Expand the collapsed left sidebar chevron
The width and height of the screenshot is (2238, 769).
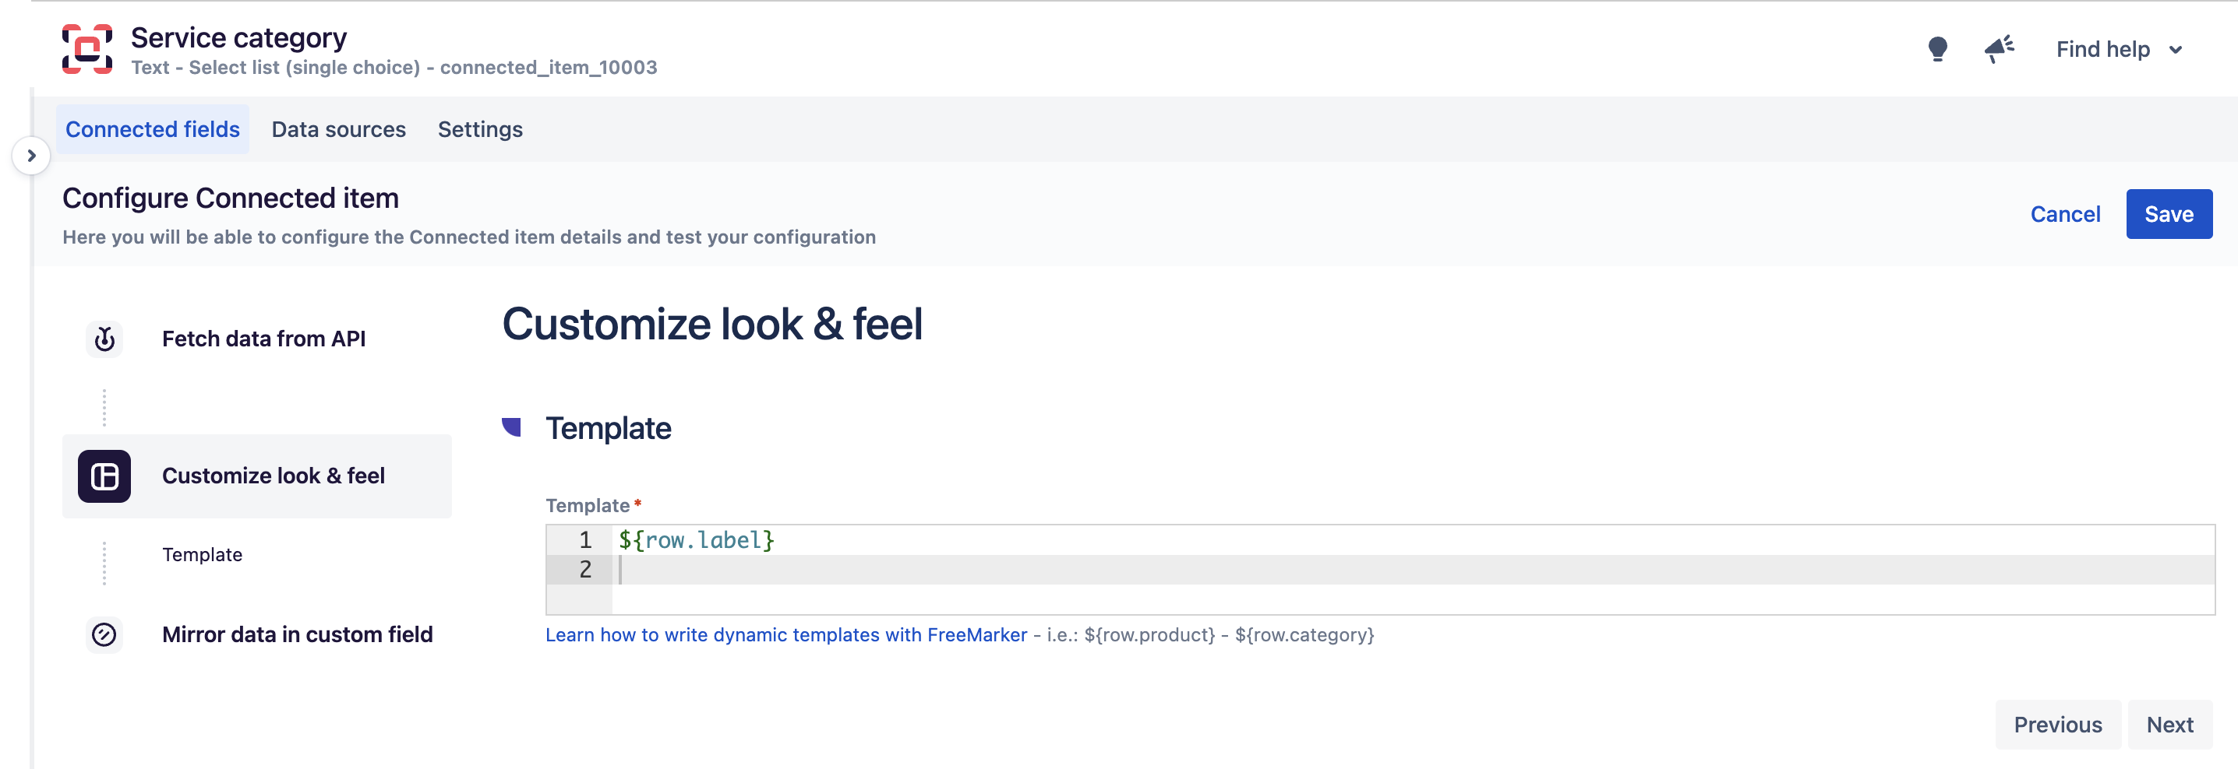pos(32,156)
